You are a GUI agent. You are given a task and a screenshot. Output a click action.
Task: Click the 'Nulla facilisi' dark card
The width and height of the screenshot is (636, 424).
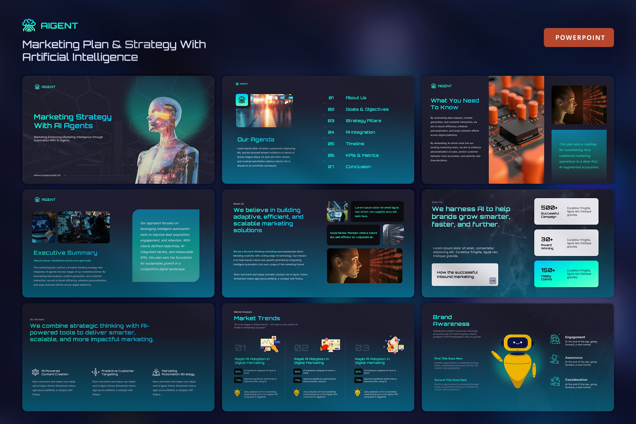coord(353,235)
